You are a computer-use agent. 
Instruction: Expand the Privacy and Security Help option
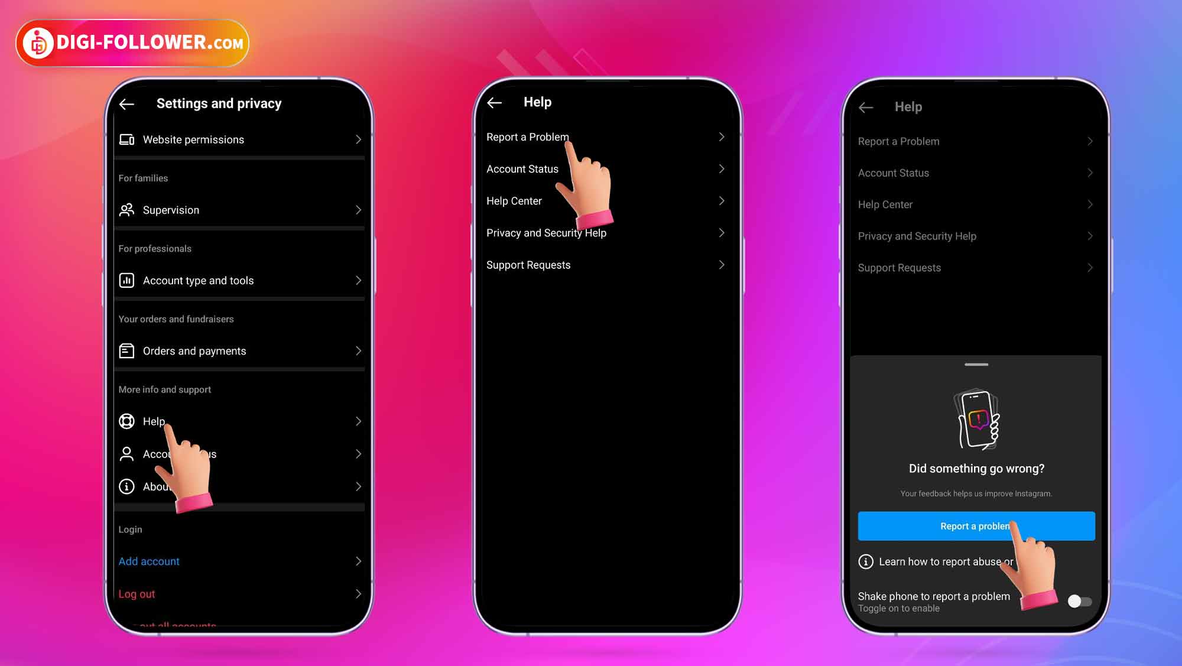(604, 232)
